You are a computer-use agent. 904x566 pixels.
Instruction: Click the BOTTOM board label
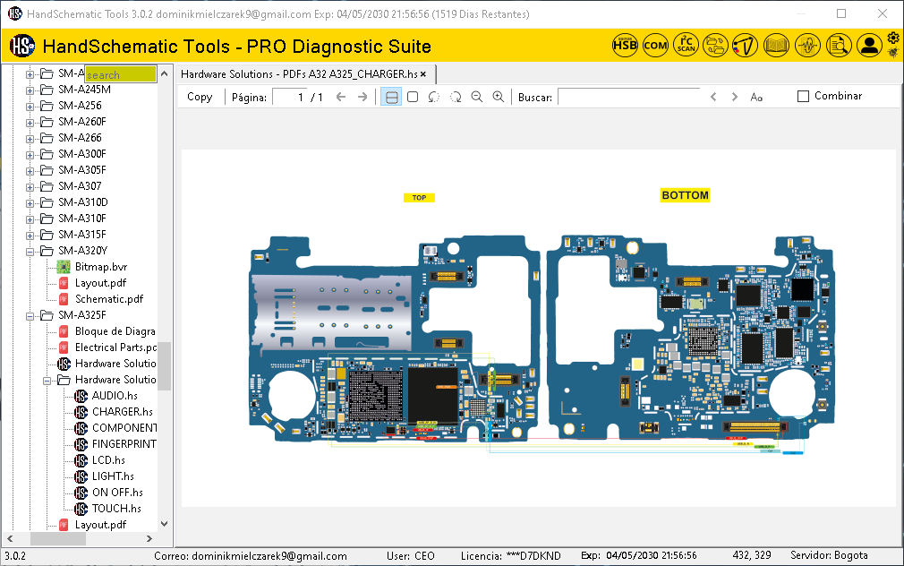click(685, 195)
